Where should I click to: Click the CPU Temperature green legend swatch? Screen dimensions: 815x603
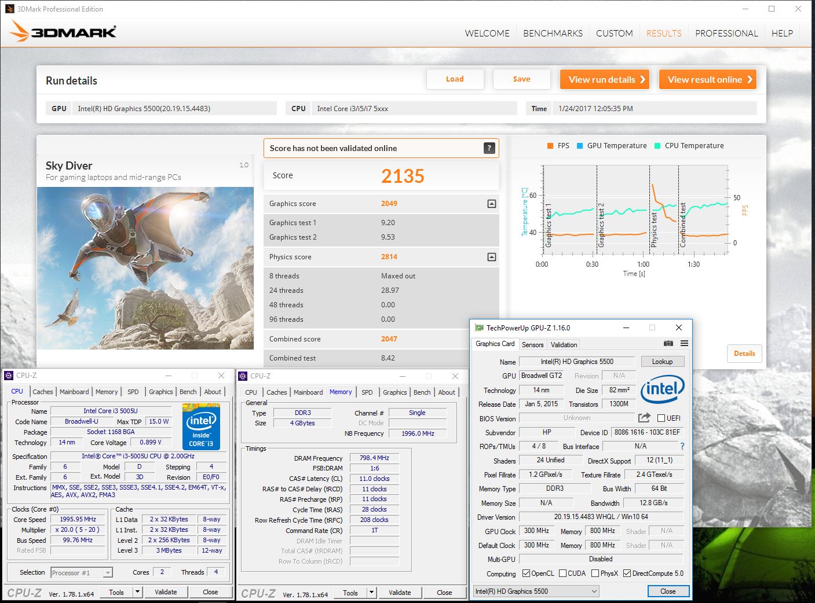click(657, 146)
